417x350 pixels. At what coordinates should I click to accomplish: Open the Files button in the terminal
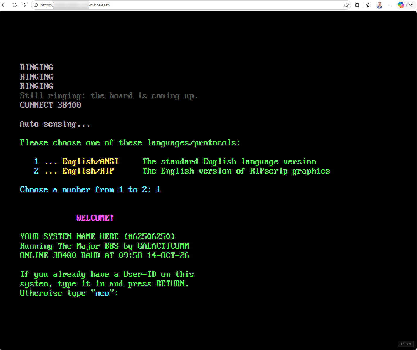click(x=406, y=344)
